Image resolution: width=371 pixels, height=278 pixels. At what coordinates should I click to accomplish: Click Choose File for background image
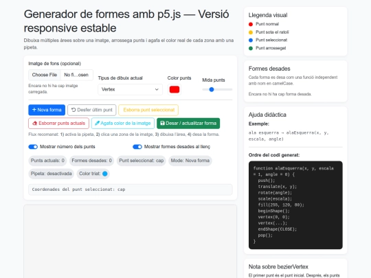pos(45,75)
